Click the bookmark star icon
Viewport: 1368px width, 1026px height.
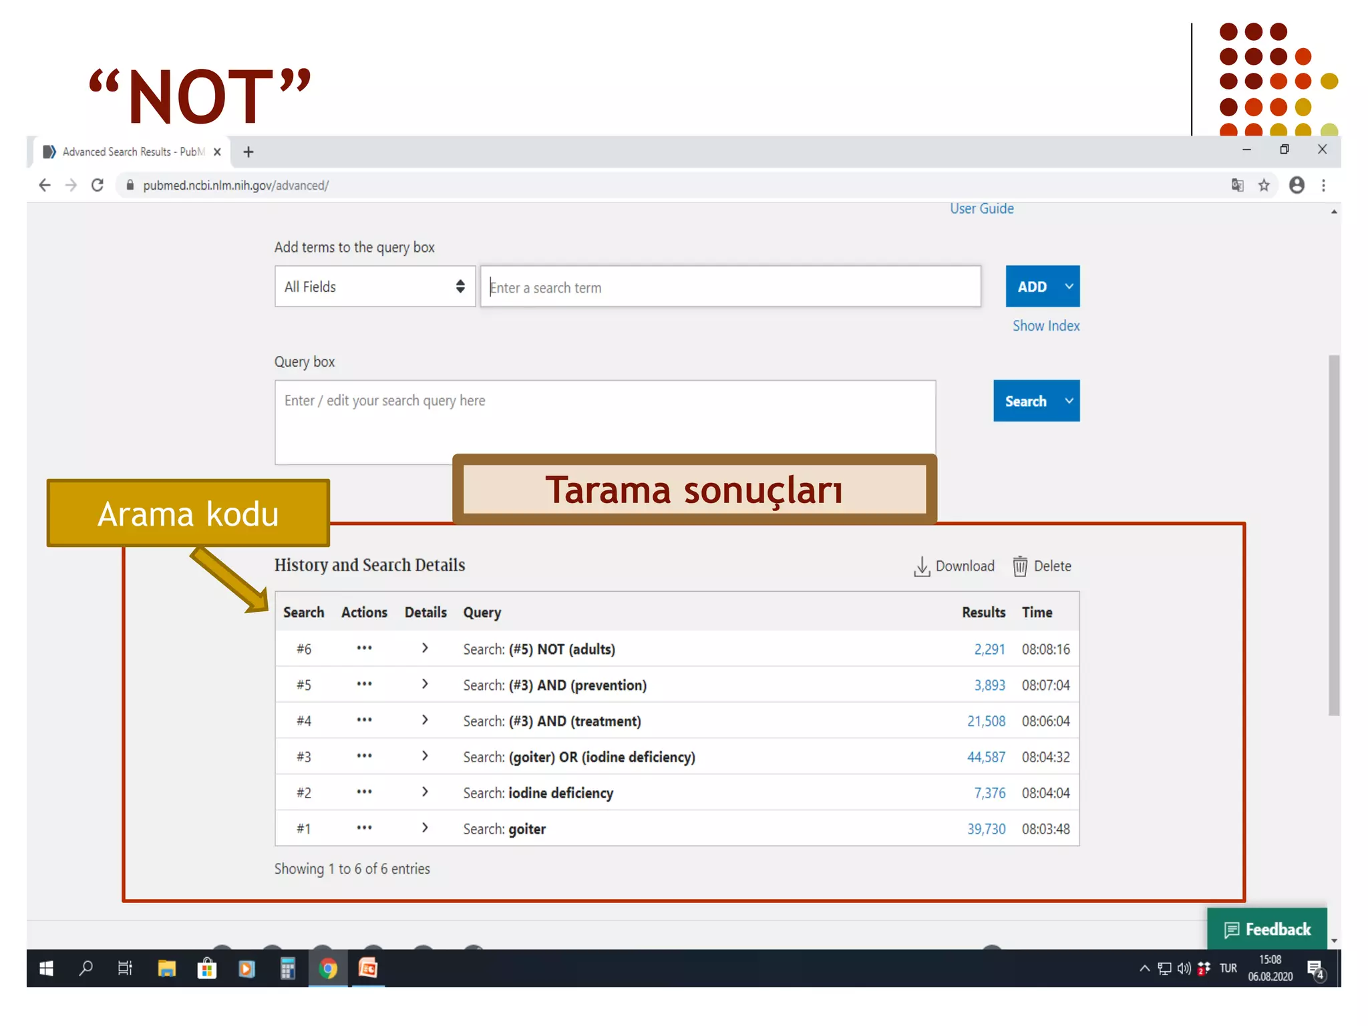pyautogui.click(x=1264, y=185)
